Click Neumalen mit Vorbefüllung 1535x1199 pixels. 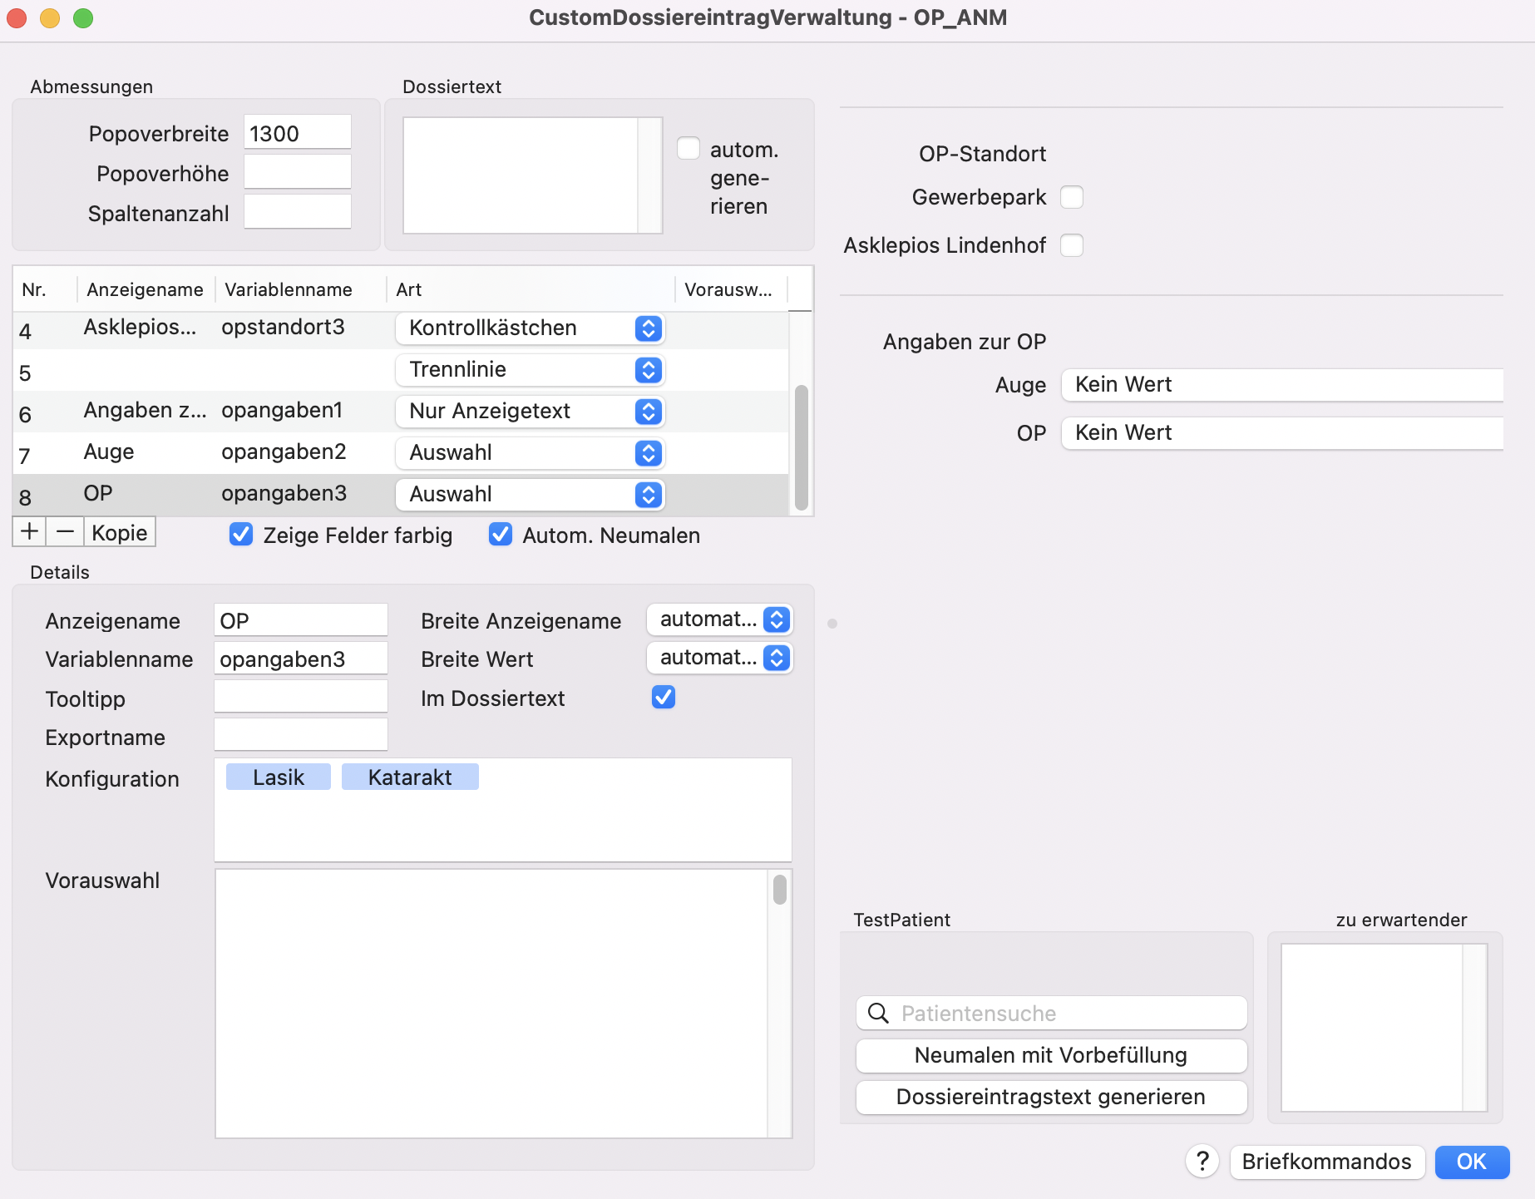click(x=1051, y=1055)
